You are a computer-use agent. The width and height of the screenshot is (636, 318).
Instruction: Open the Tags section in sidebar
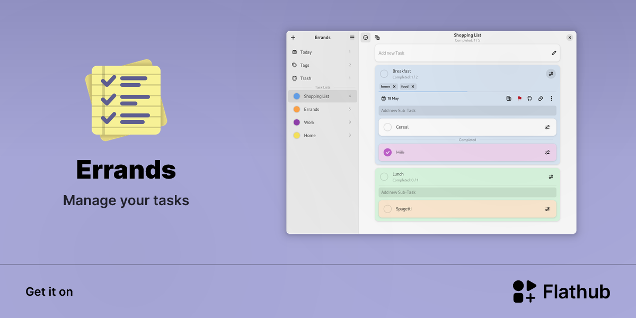[x=322, y=65]
